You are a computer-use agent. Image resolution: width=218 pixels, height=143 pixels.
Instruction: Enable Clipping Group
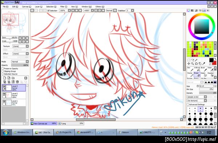click(3, 71)
